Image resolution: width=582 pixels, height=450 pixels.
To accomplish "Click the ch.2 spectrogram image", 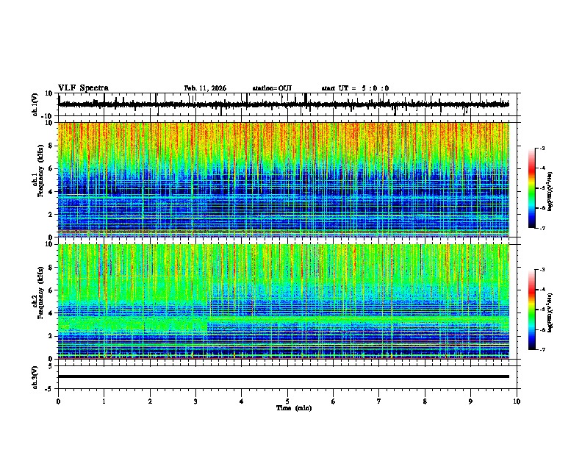I will [x=284, y=301].
